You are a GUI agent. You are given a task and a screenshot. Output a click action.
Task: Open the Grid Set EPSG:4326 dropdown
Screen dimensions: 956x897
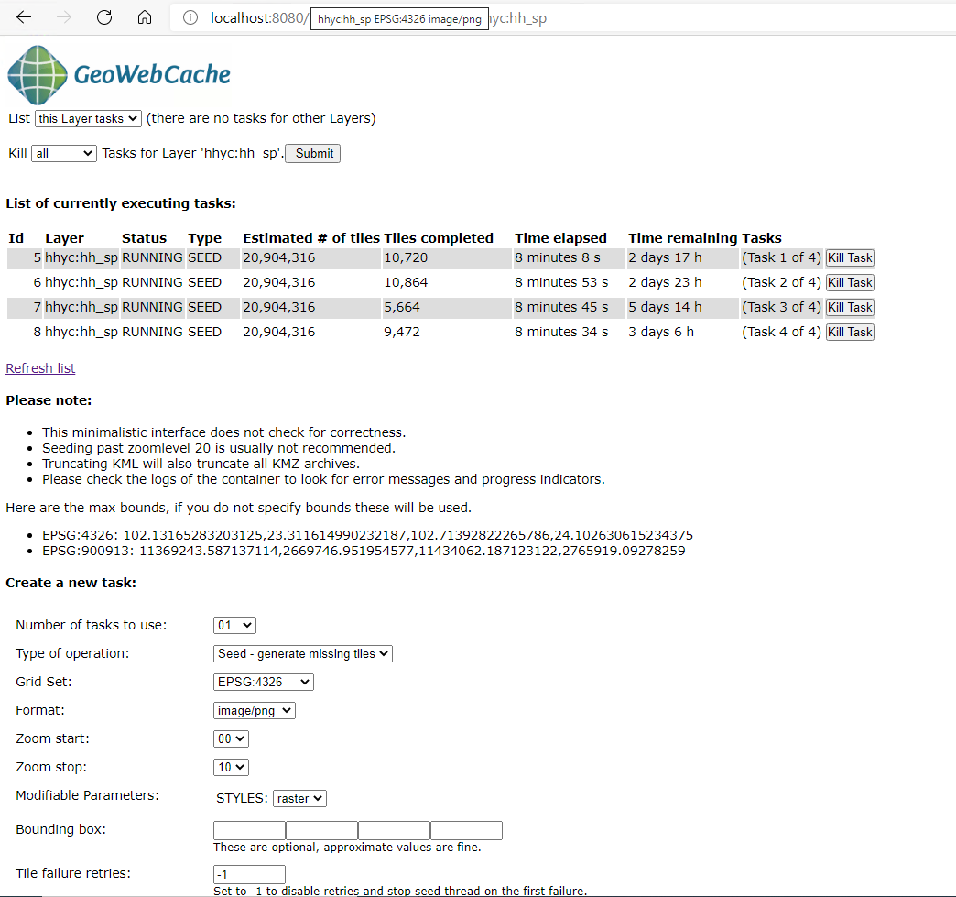(264, 683)
